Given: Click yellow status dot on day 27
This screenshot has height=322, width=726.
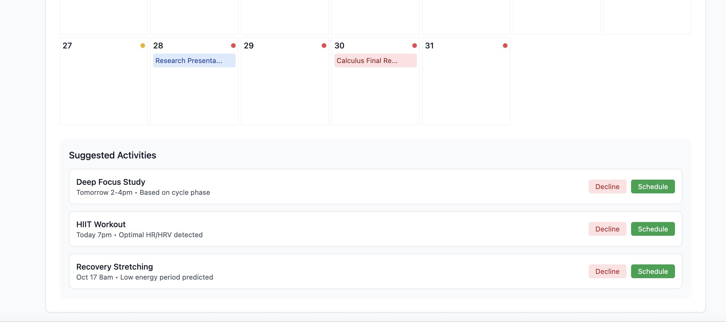Looking at the screenshot, I should [x=143, y=46].
